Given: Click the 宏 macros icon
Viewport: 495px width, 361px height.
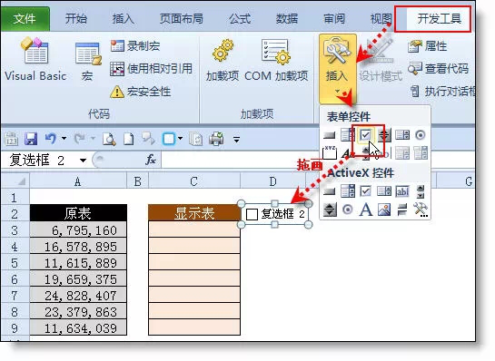Looking at the screenshot, I should tap(88, 54).
